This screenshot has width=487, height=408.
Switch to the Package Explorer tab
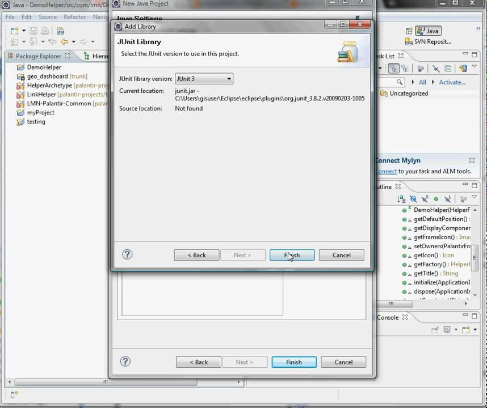(39, 56)
